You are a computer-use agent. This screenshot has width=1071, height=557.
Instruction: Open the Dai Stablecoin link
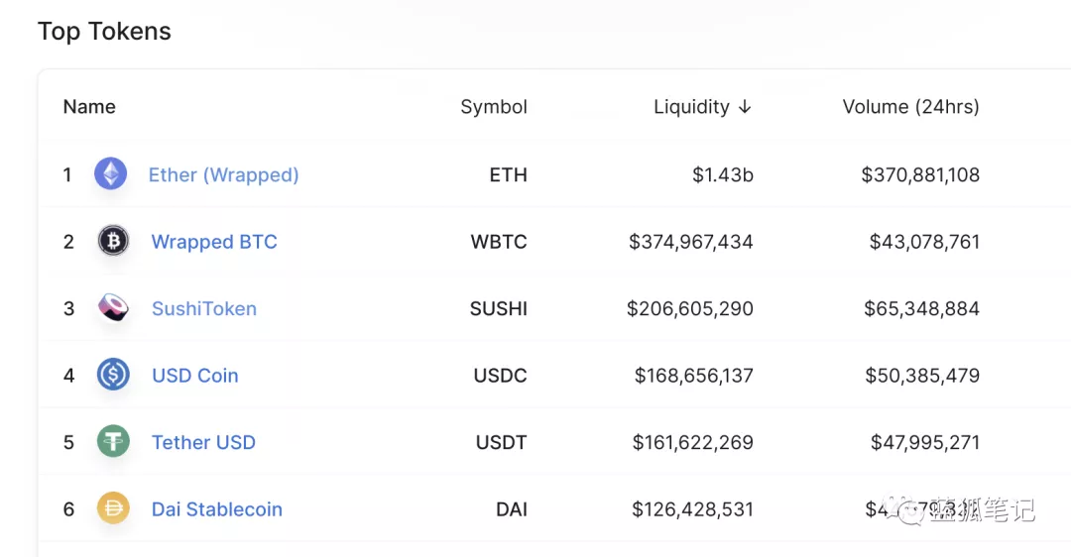(216, 509)
